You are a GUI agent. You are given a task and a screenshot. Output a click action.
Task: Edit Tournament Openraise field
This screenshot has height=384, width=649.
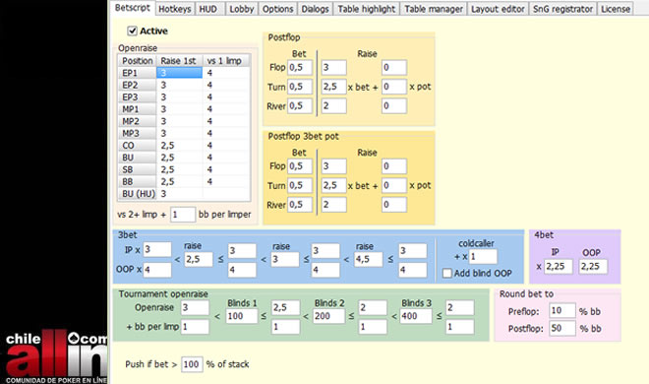pyautogui.click(x=195, y=308)
